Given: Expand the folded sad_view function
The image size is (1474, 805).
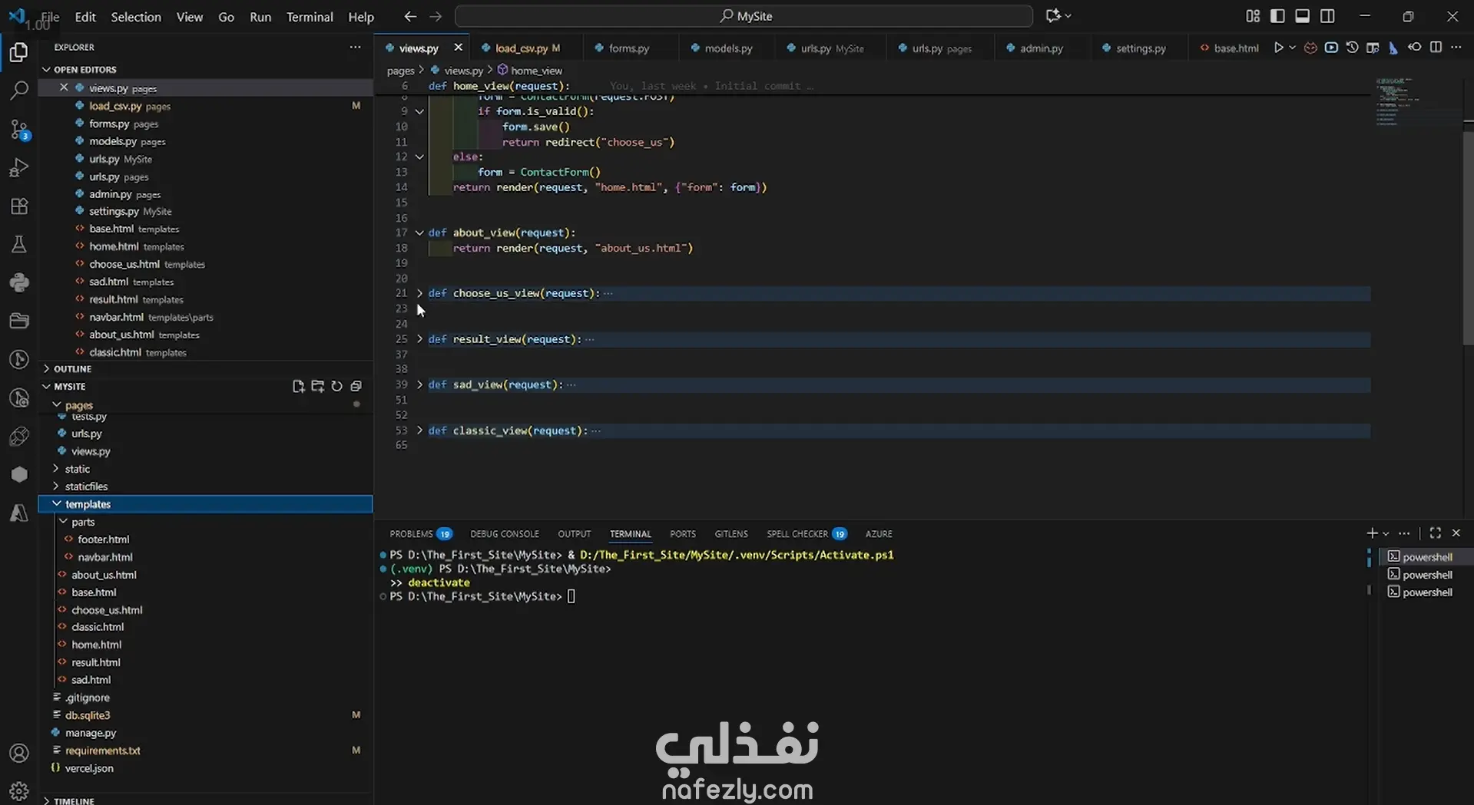Looking at the screenshot, I should point(419,384).
